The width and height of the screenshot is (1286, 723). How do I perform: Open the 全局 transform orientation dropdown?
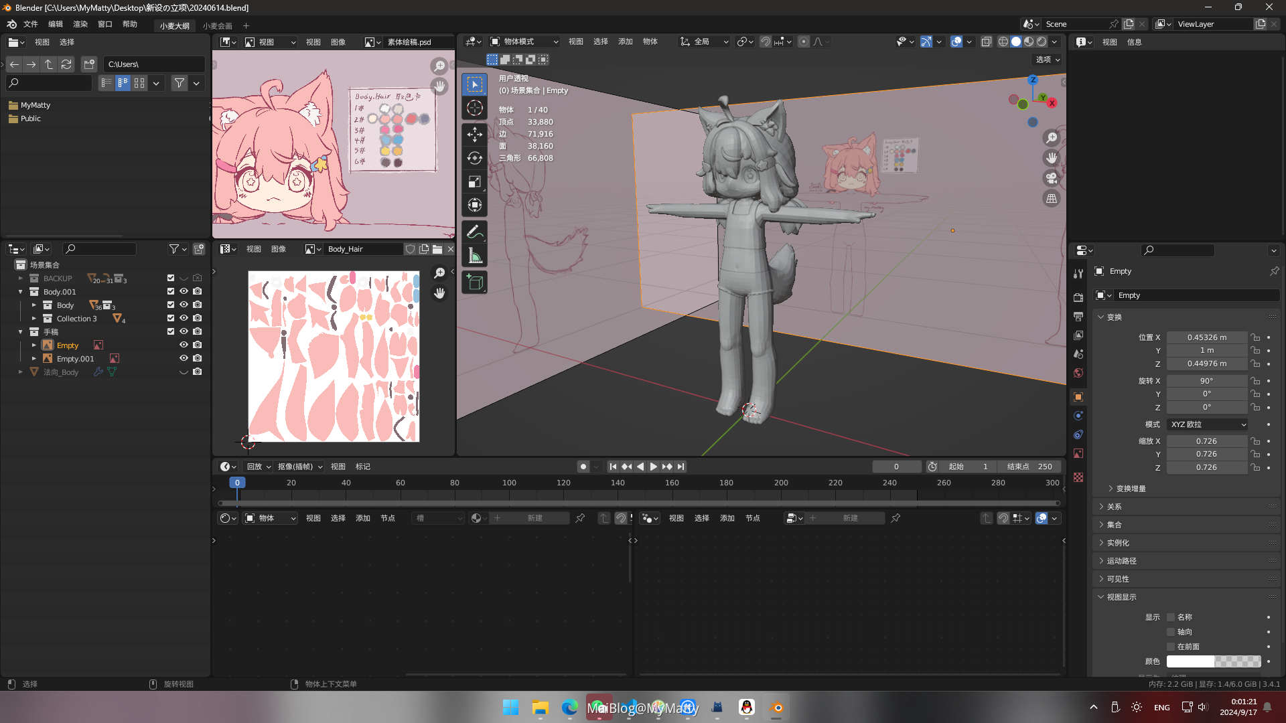704,42
